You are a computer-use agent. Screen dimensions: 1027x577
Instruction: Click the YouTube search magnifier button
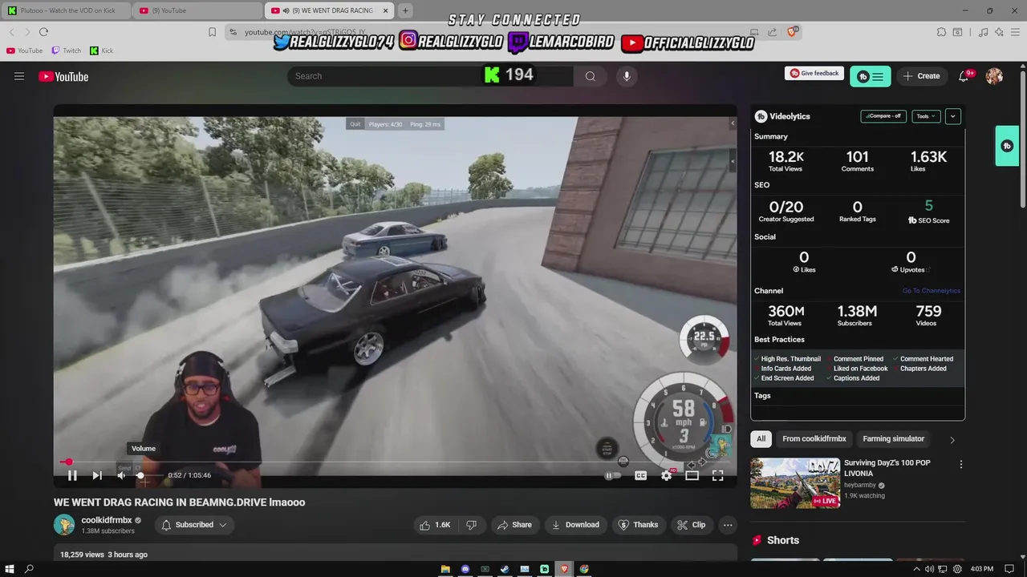pyautogui.click(x=591, y=76)
